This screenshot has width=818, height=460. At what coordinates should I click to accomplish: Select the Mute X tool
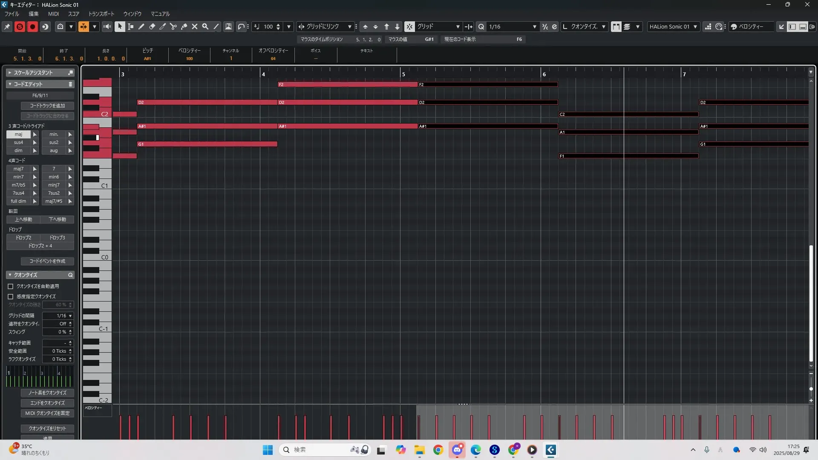coord(195,26)
